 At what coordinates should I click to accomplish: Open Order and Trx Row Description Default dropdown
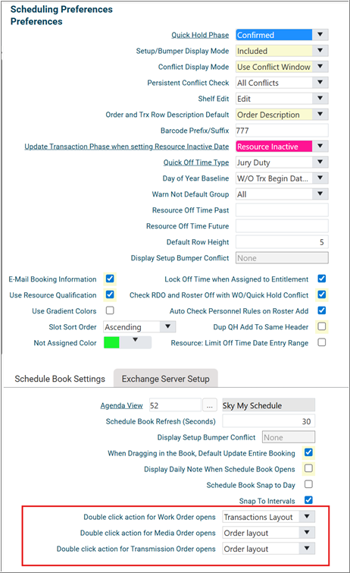click(320, 115)
